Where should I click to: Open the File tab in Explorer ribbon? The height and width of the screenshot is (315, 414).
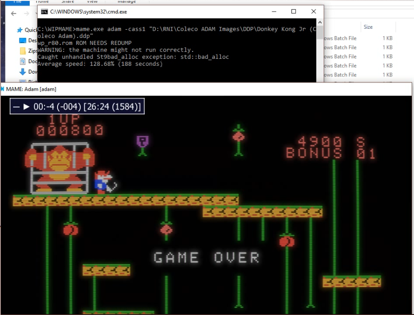tap(17, 2)
